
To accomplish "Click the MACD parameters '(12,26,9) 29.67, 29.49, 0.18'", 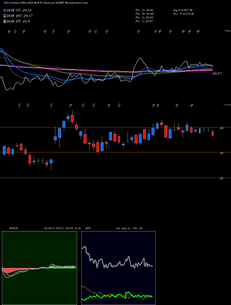I will click(x=61, y=228).
